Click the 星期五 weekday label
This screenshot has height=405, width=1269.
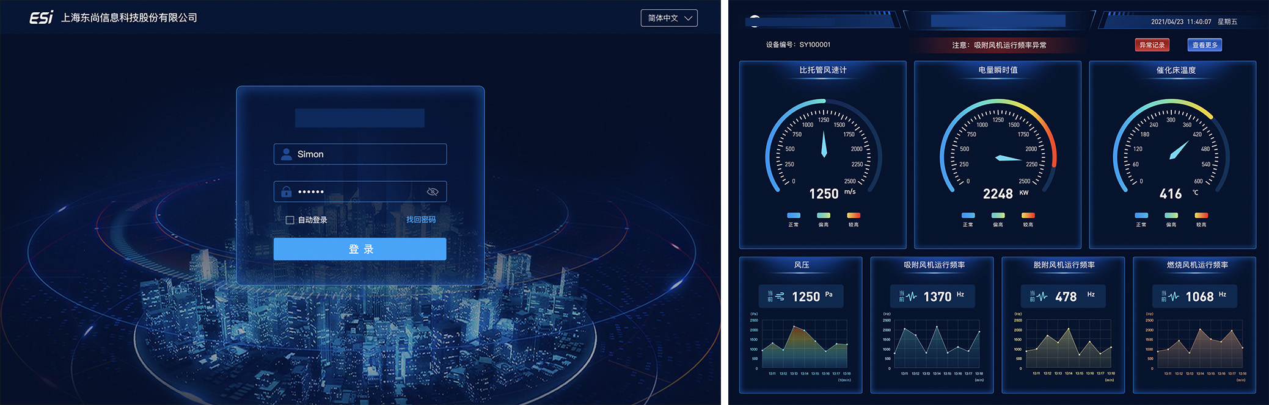1227,21
